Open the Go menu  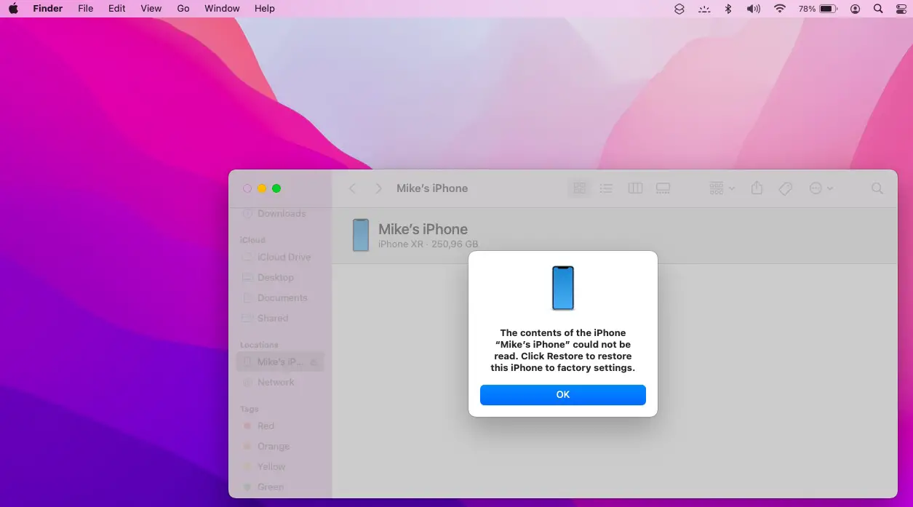tap(183, 9)
